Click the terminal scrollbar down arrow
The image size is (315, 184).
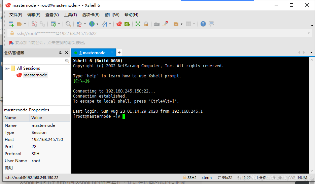(x=312, y=171)
